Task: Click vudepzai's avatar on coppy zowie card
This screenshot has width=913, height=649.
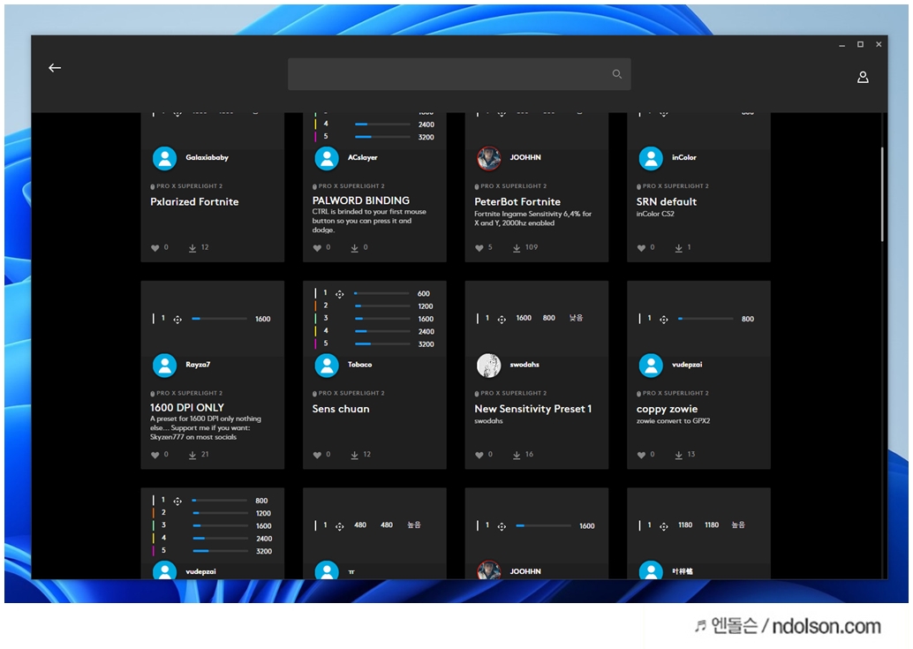Action: click(651, 365)
